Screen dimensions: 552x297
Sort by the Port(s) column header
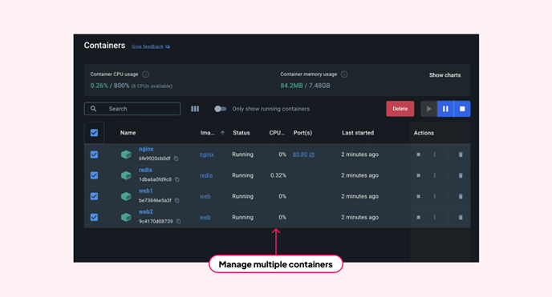302,133
